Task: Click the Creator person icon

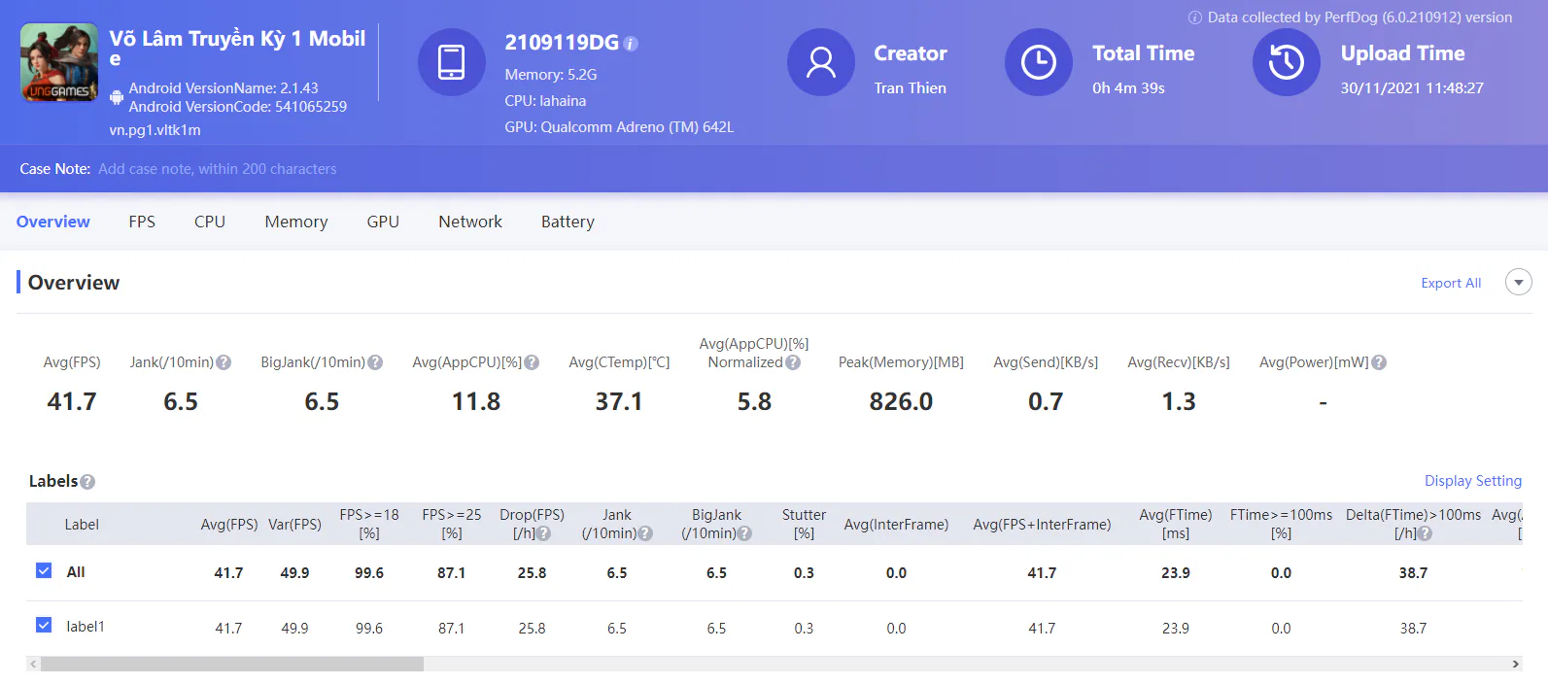Action: 821,62
